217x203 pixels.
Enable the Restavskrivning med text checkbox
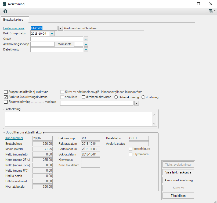point(6,102)
